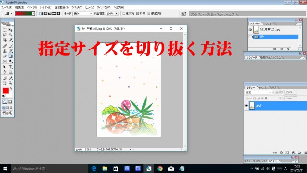The image size is (307, 173).
Task: Hide the 背景 layer eye icon
Action: click(x=246, y=106)
